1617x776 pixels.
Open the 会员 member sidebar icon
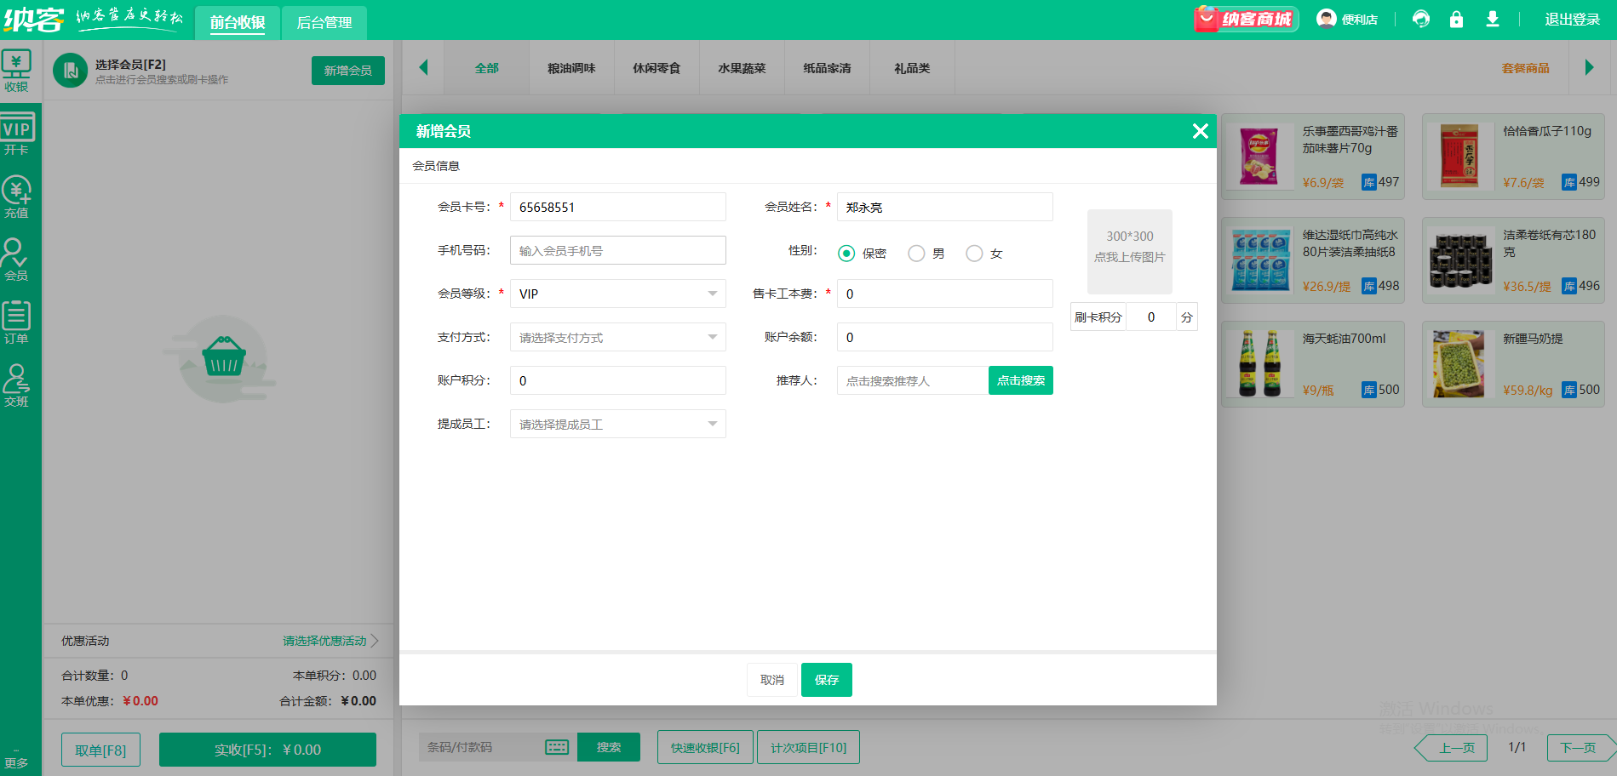[16, 260]
